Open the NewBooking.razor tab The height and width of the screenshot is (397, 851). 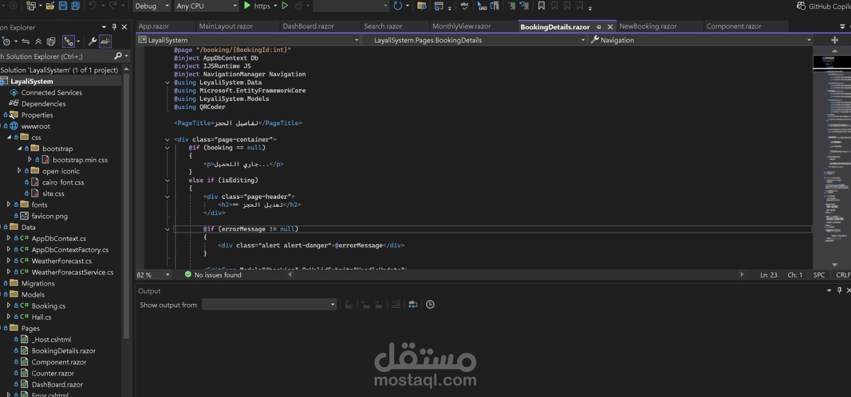tap(648, 26)
